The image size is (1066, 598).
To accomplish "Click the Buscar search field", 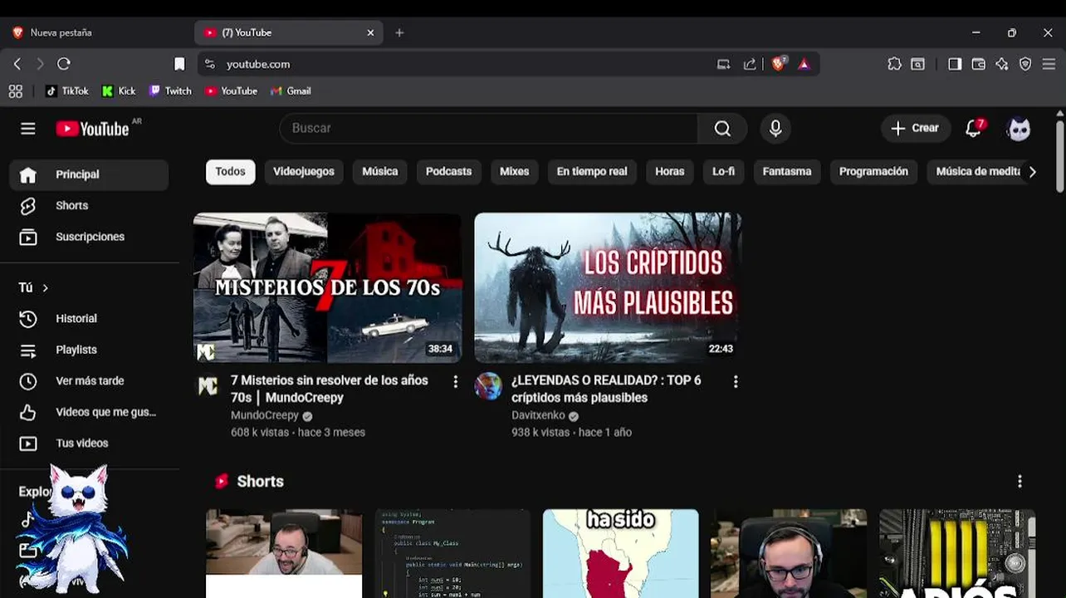I will (x=489, y=129).
